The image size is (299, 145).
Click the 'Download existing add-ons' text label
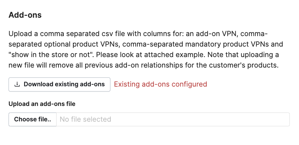point(64,84)
